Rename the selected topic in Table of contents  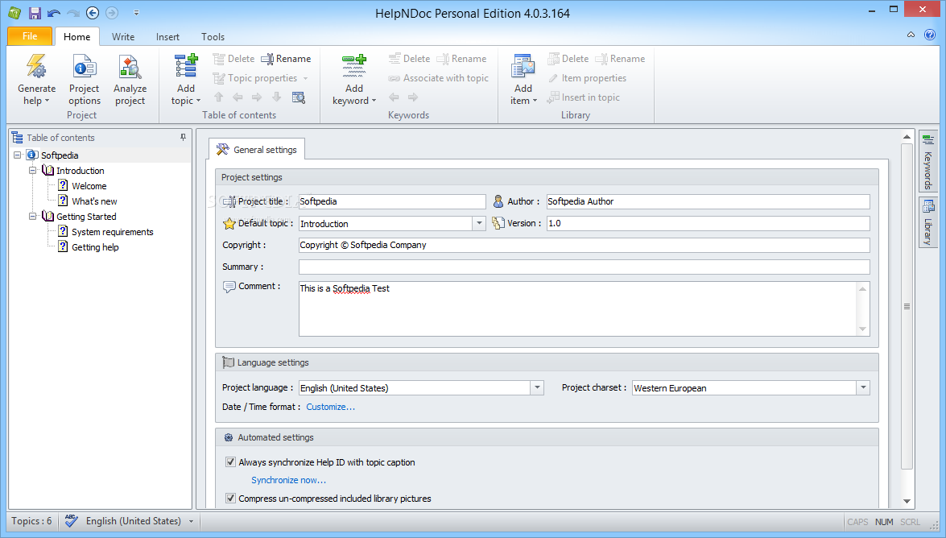pyautogui.click(x=286, y=59)
